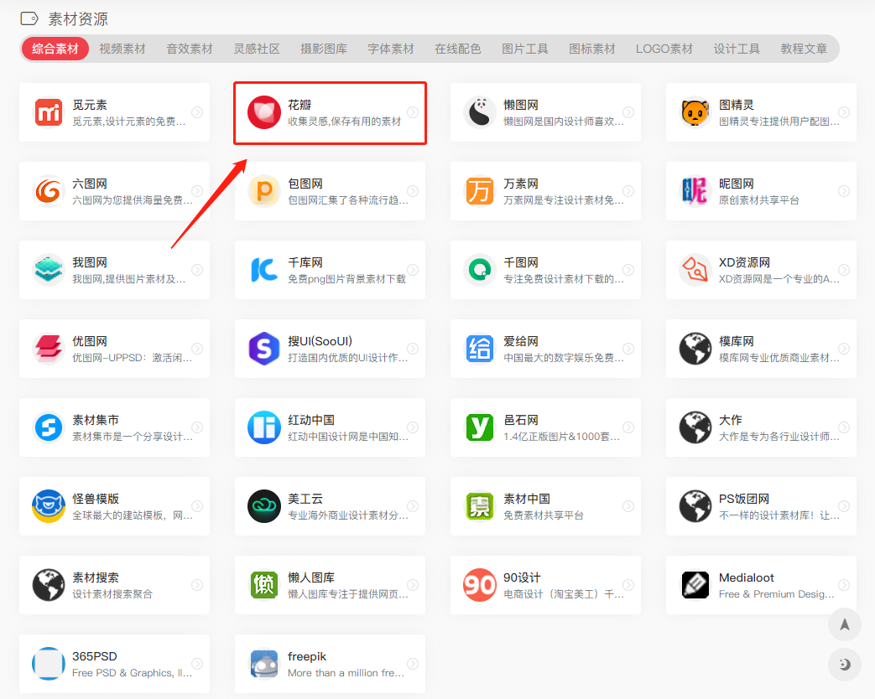Open the 素材集市 blue S icon
This screenshot has width=875, height=699.
49,427
